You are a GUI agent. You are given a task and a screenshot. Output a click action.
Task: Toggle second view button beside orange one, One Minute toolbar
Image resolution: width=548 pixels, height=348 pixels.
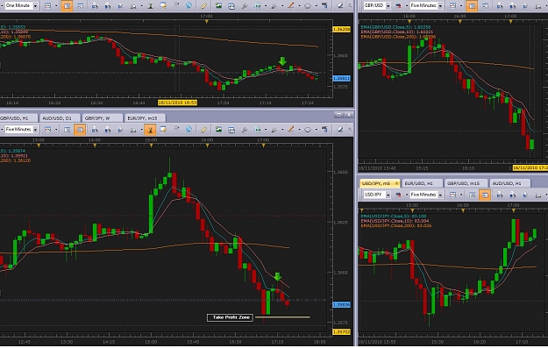pos(80,6)
